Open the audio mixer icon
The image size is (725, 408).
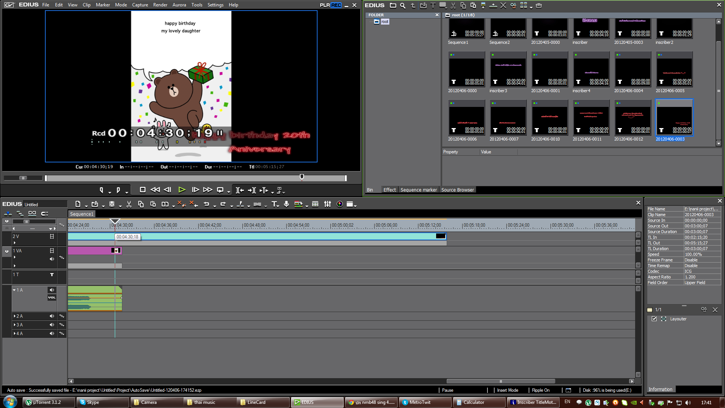327,204
